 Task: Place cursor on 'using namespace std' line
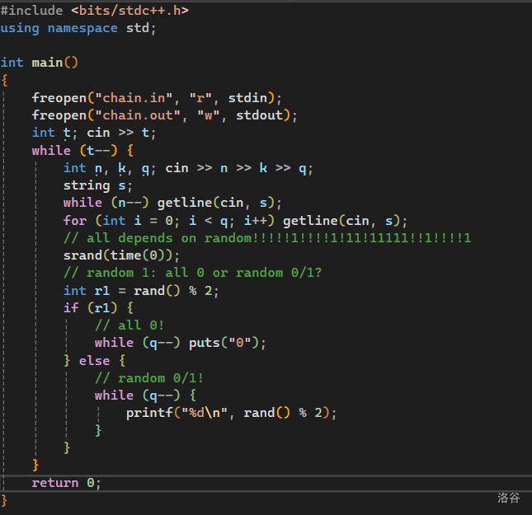click(x=78, y=28)
